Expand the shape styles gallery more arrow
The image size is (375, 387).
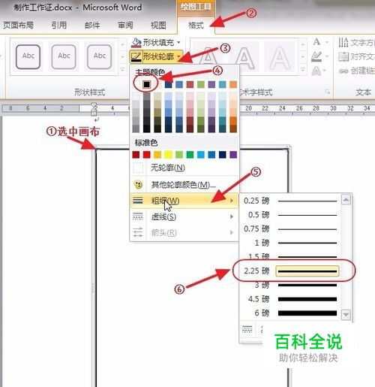(122, 70)
